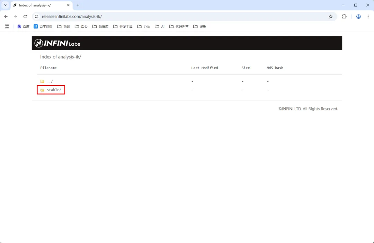Click the 'Size' column header

click(246, 68)
